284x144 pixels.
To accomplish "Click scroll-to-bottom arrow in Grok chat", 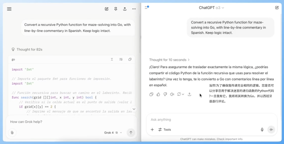I will click(134, 109).
